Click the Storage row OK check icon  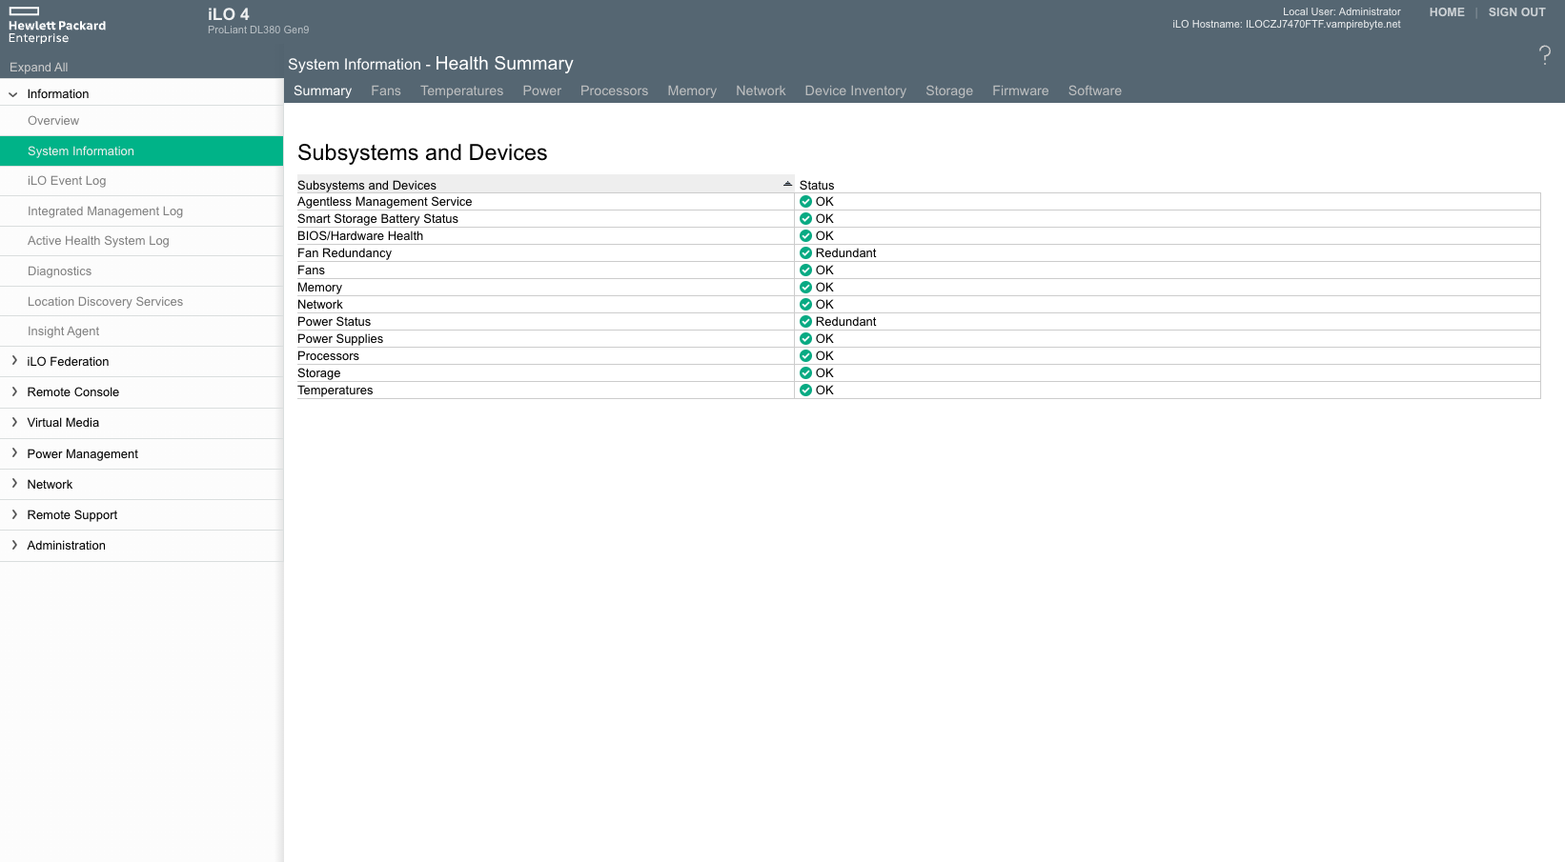point(805,373)
